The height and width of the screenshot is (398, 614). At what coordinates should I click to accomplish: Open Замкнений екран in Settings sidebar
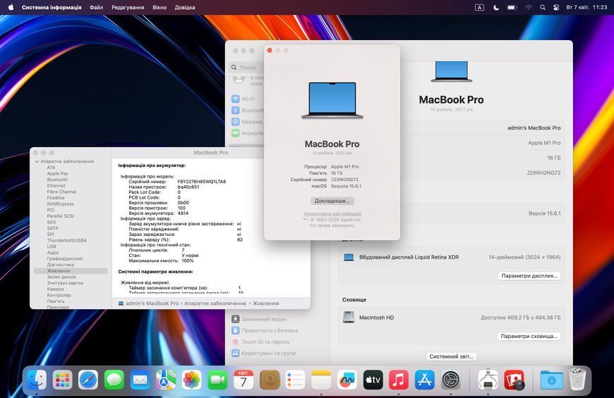pos(259,319)
